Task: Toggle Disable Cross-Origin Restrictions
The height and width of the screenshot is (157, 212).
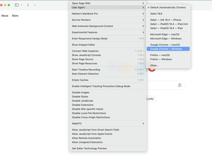Action: 108,117
